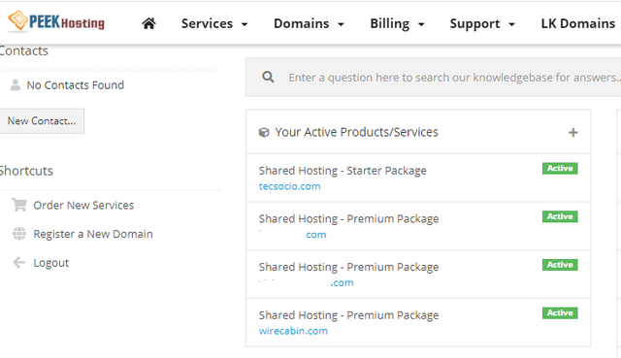Click the plus icon on Active Products panel
This screenshot has width=621, height=358.
click(573, 132)
